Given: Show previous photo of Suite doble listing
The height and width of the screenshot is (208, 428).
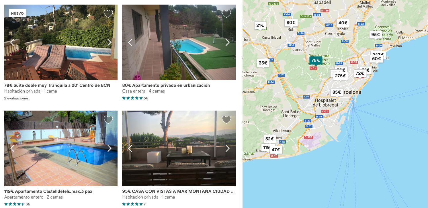Looking at the screenshot, I should click(x=12, y=42).
